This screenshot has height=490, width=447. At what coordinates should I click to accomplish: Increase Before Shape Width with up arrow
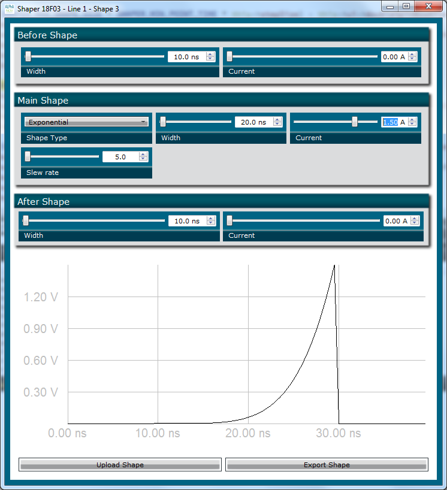(210, 55)
